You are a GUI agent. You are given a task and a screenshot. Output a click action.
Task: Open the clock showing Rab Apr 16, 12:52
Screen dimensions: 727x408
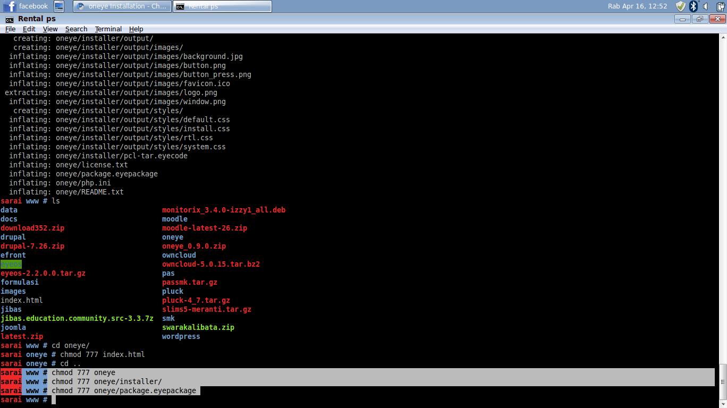click(x=637, y=6)
